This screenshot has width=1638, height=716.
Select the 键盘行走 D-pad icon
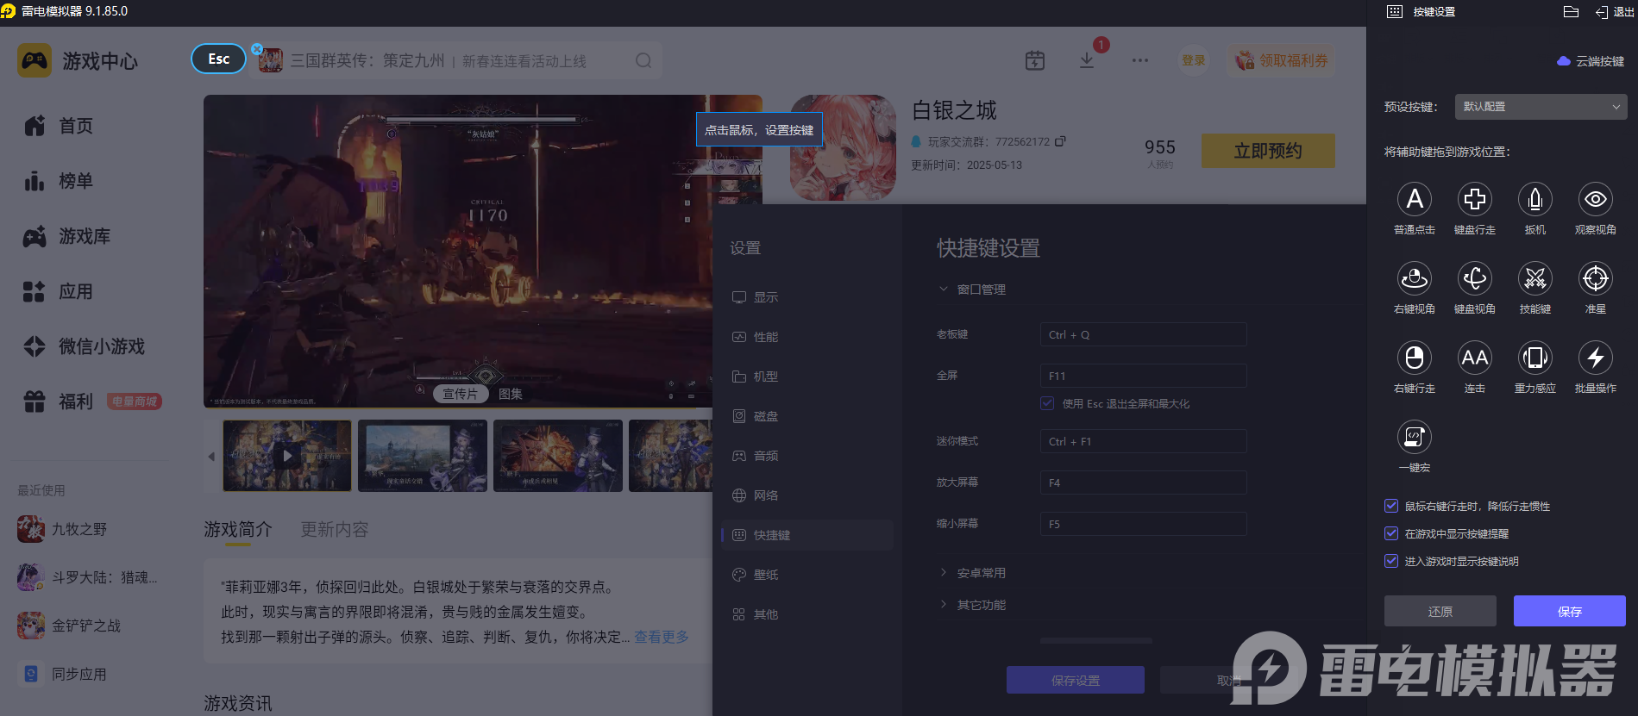[x=1475, y=199]
